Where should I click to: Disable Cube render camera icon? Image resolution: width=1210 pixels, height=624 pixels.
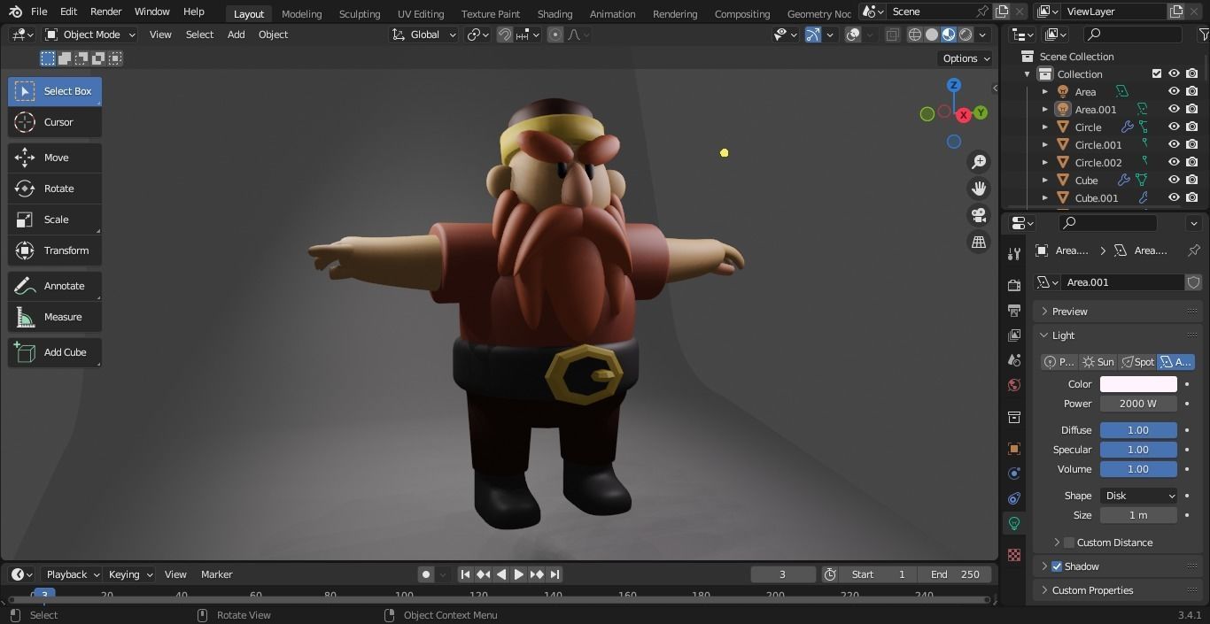point(1192,180)
